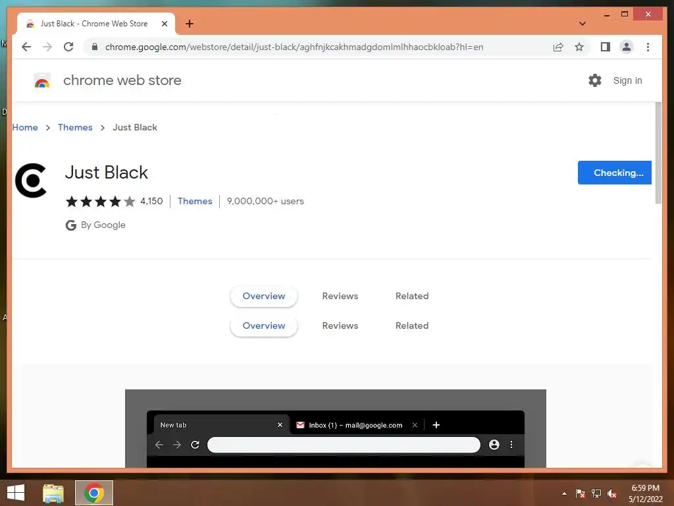Viewport: 674px width, 506px height.
Task: Select the lower Reviews tab
Action: pos(340,325)
